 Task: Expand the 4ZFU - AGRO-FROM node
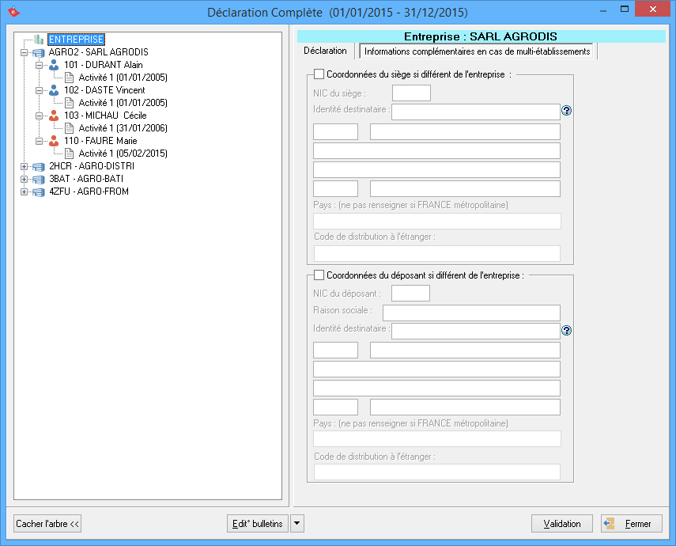pyautogui.click(x=25, y=191)
